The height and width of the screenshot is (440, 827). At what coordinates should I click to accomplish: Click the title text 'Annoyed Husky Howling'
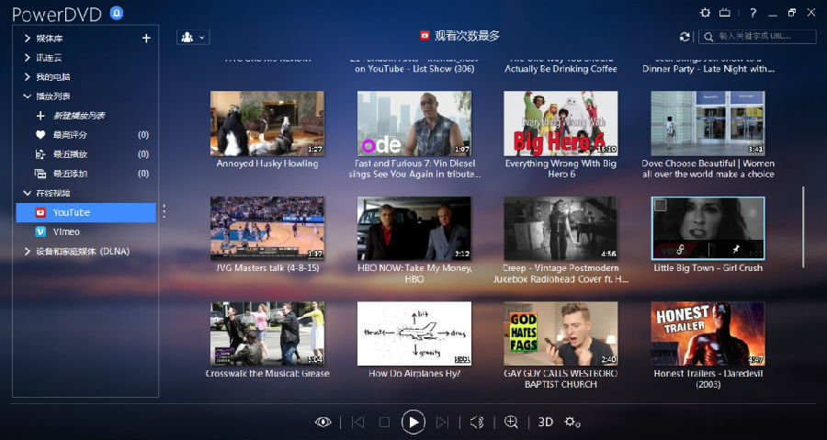(x=267, y=164)
